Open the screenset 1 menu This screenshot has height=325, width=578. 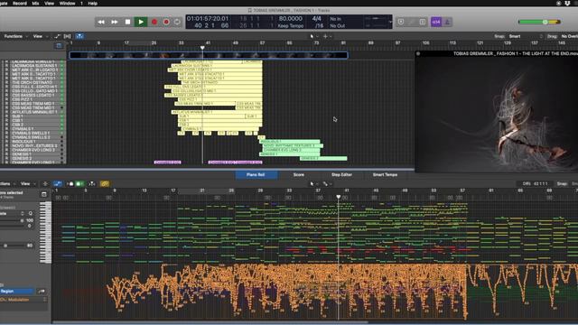[x=81, y=4]
